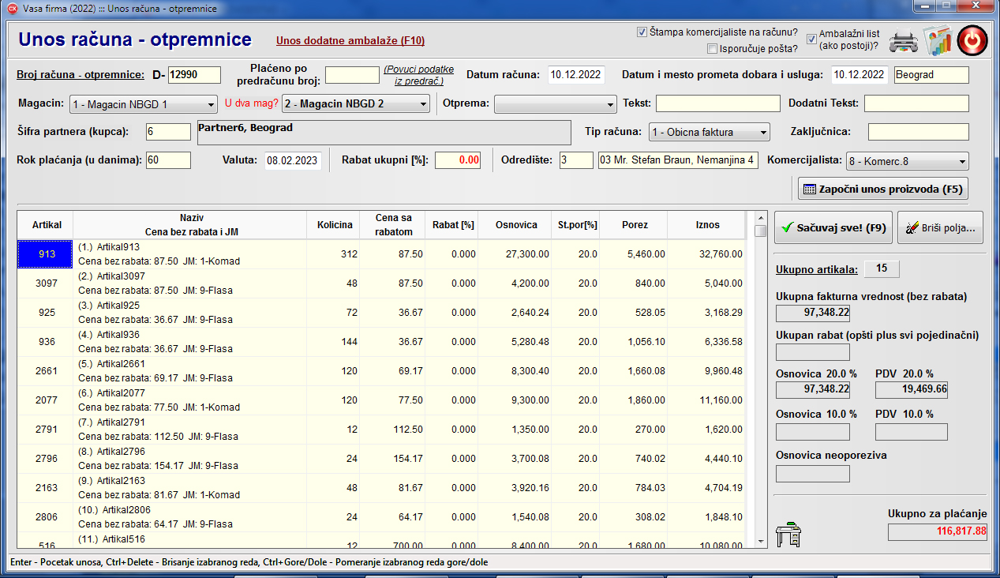The image size is (1000, 578).
Task: Click the Plaćeno po predračunu broj field
Action: pyautogui.click(x=352, y=75)
